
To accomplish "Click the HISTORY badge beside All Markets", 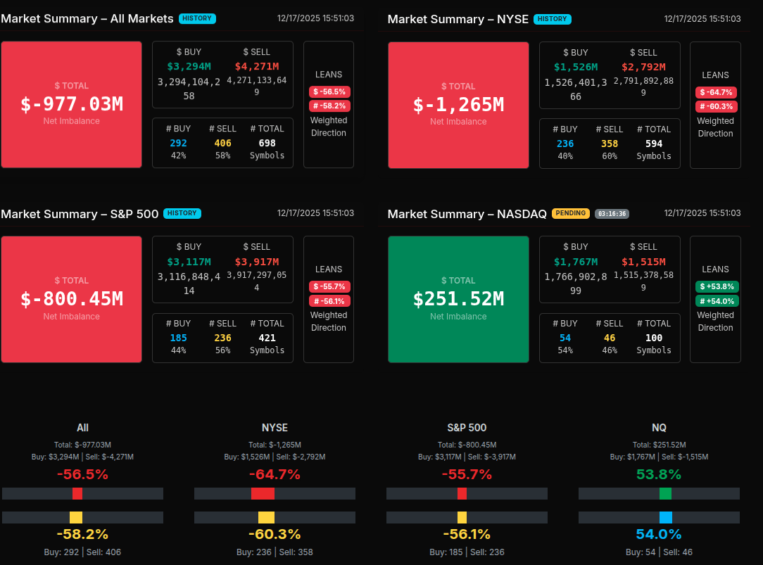I will (197, 19).
